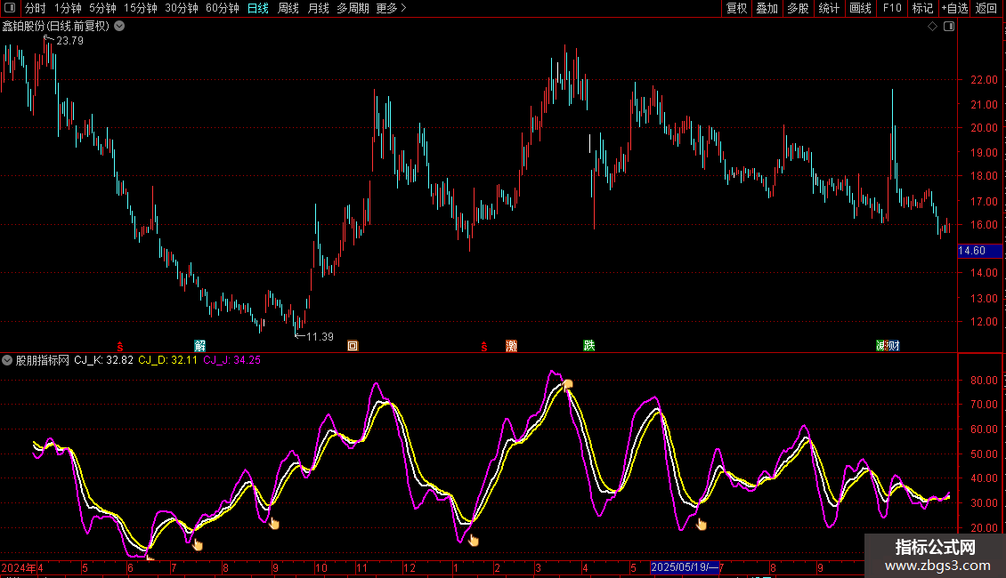Viewport: 1006px width, 578px height.
Task: Open the 更多 periods dropdown
Action: coord(391,8)
